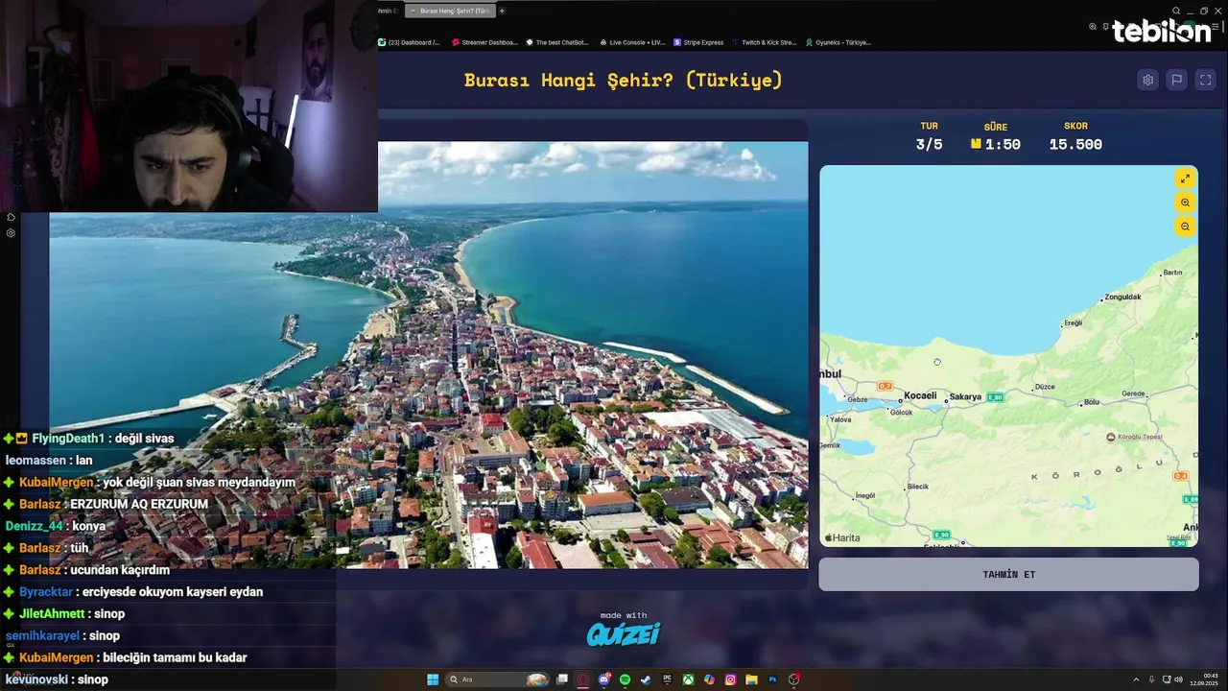Toggle fullscreen mode for the quiz page
The width and height of the screenshot is (1228, 691).
tap(1206, 81)
